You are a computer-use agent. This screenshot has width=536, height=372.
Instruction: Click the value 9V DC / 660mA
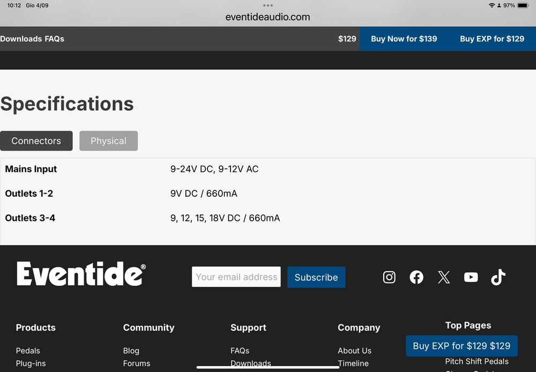(x=204, y=194)
